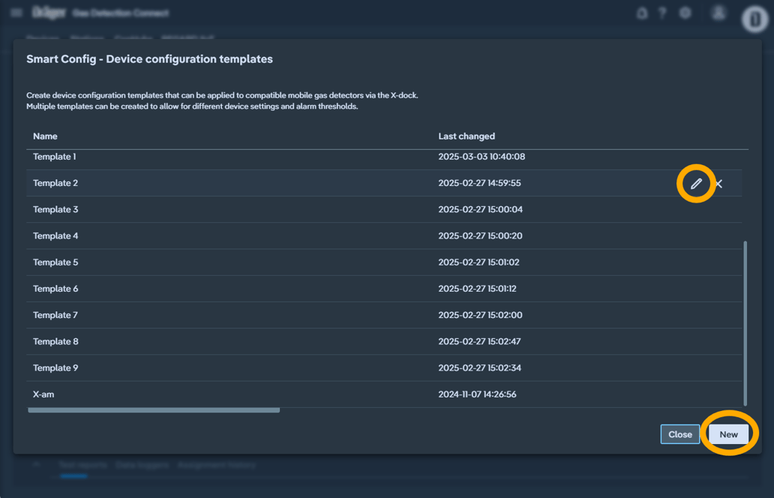This screenshot has height=498, width=774.
Task: Click the horizontal scrollbar under the table
Action: point(154,410)
